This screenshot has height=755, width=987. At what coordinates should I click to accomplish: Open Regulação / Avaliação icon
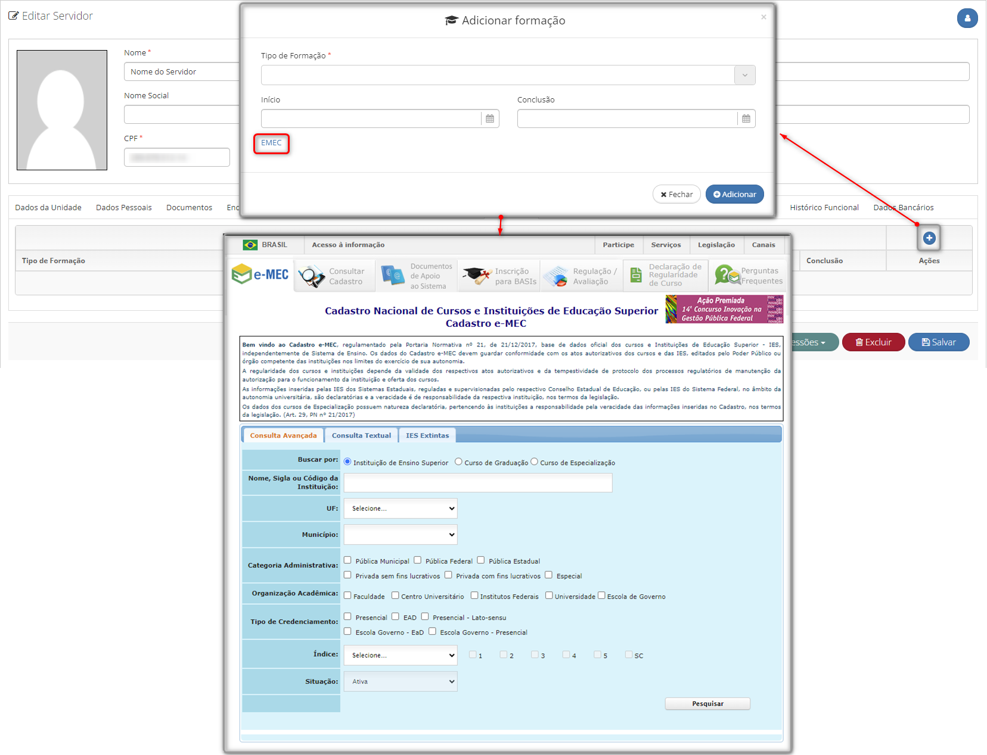click(556, 276)
